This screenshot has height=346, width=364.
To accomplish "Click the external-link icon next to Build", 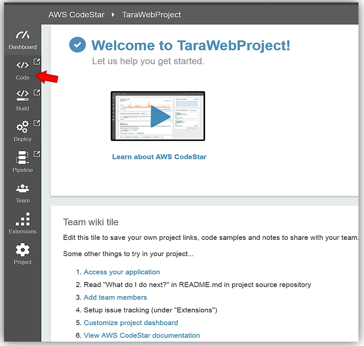I will (36, 92).
